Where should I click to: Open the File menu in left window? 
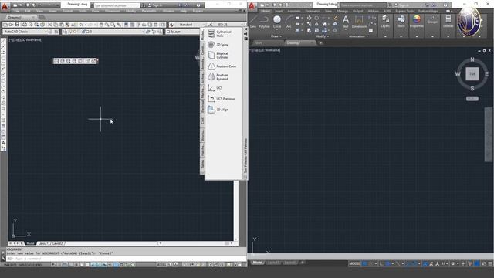tap(17, 11)
